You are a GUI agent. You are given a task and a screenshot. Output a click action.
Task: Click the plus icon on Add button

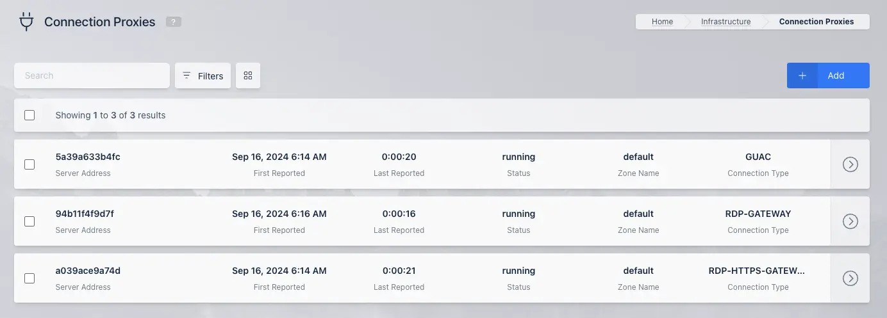802,76
